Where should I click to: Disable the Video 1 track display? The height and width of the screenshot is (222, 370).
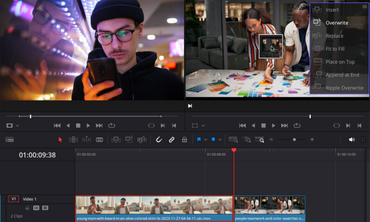click(x=45, y=208)
